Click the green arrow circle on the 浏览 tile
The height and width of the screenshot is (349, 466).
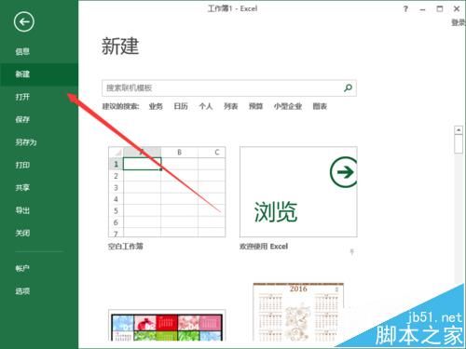(344, 172)
